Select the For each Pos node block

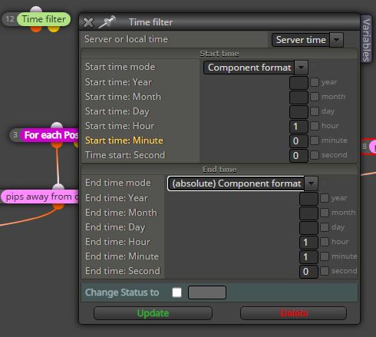click(x=49, y=135)
